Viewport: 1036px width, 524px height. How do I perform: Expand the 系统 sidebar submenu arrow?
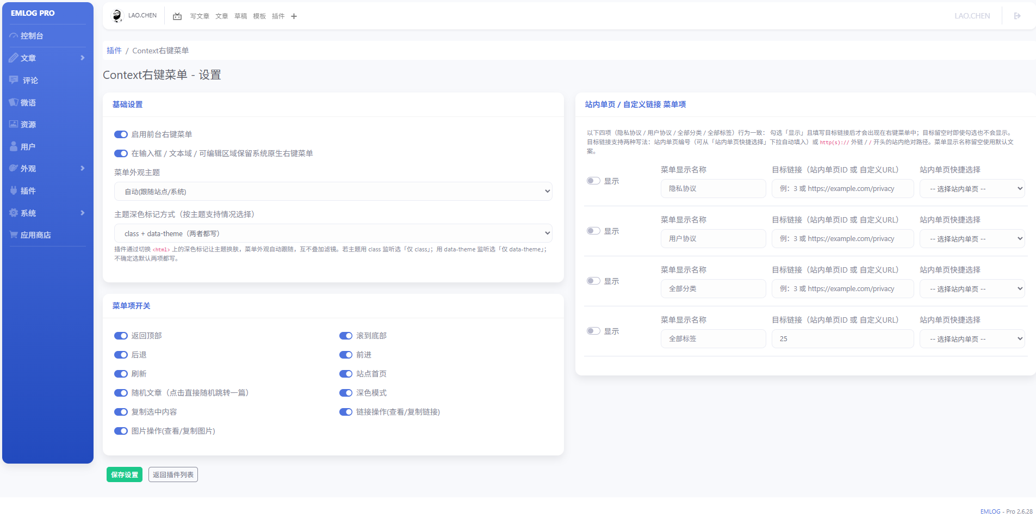(83, 213)
